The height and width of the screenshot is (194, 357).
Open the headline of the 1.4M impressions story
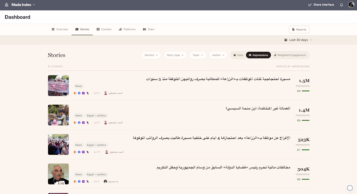click(x=258, y=108)
